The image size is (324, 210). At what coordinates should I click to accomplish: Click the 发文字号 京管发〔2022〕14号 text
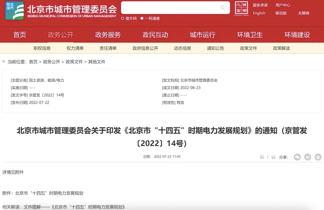(37, 95)
